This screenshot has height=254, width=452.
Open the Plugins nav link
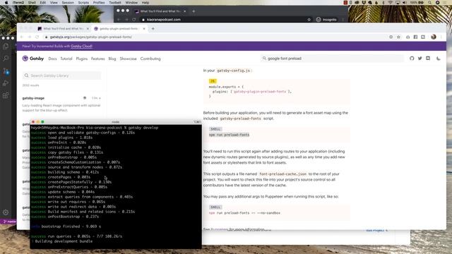[x=82, y=59]
